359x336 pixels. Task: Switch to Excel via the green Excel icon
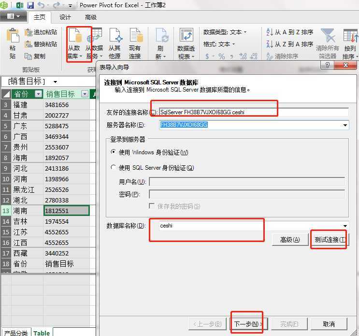click(x=20, y=5)
